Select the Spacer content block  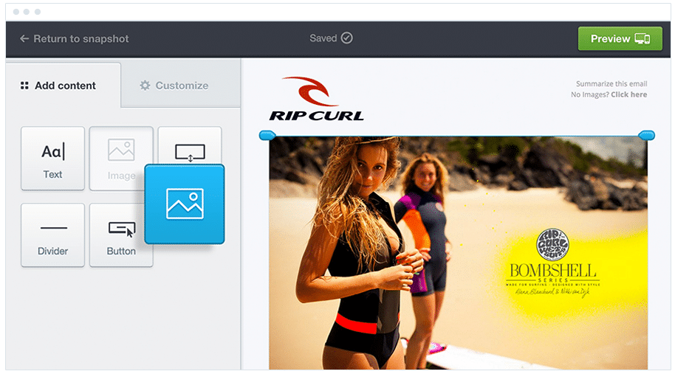pyautogui.click(x=190, y=145)
